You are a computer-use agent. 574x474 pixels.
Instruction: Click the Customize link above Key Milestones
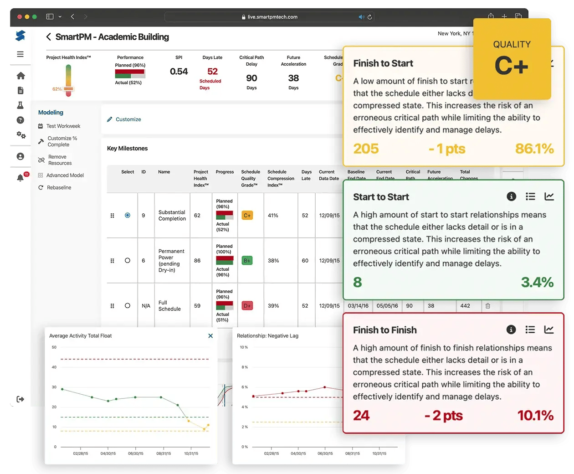tap(128, 119)
